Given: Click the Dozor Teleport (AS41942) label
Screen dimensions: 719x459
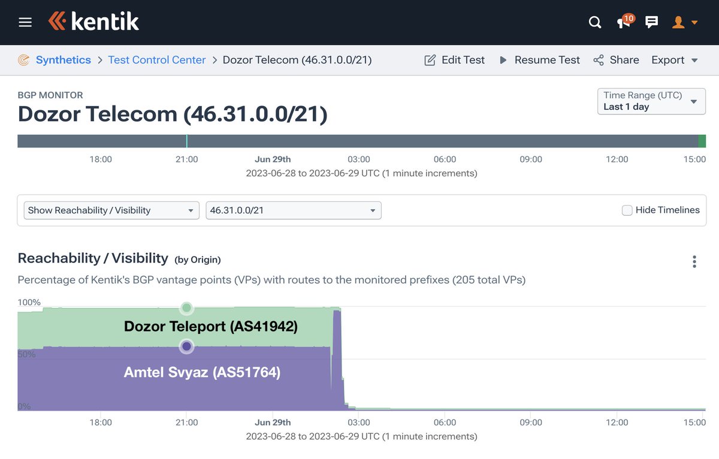Looking at the screenshot, I should point(211,327).
